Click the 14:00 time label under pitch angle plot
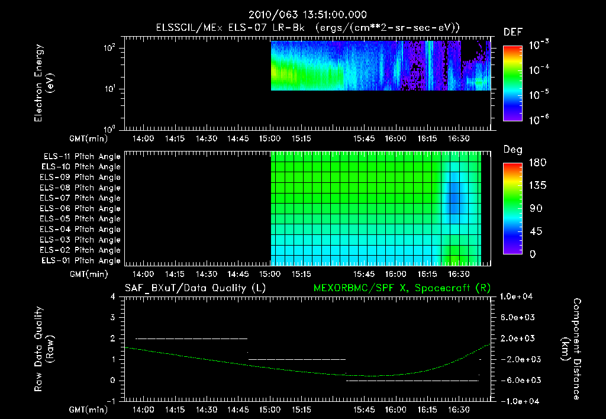This screenshot has width=606, height=419. pos(143,274)
